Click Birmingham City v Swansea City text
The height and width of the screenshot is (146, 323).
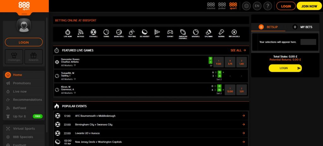point(94,125)
